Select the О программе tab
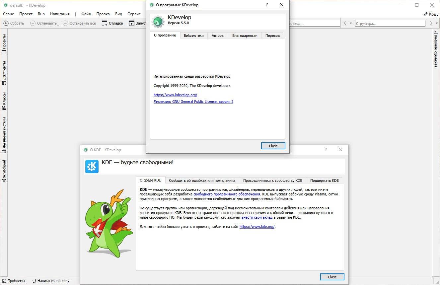Viewport: 440px width, 285px height. [165, 35]
